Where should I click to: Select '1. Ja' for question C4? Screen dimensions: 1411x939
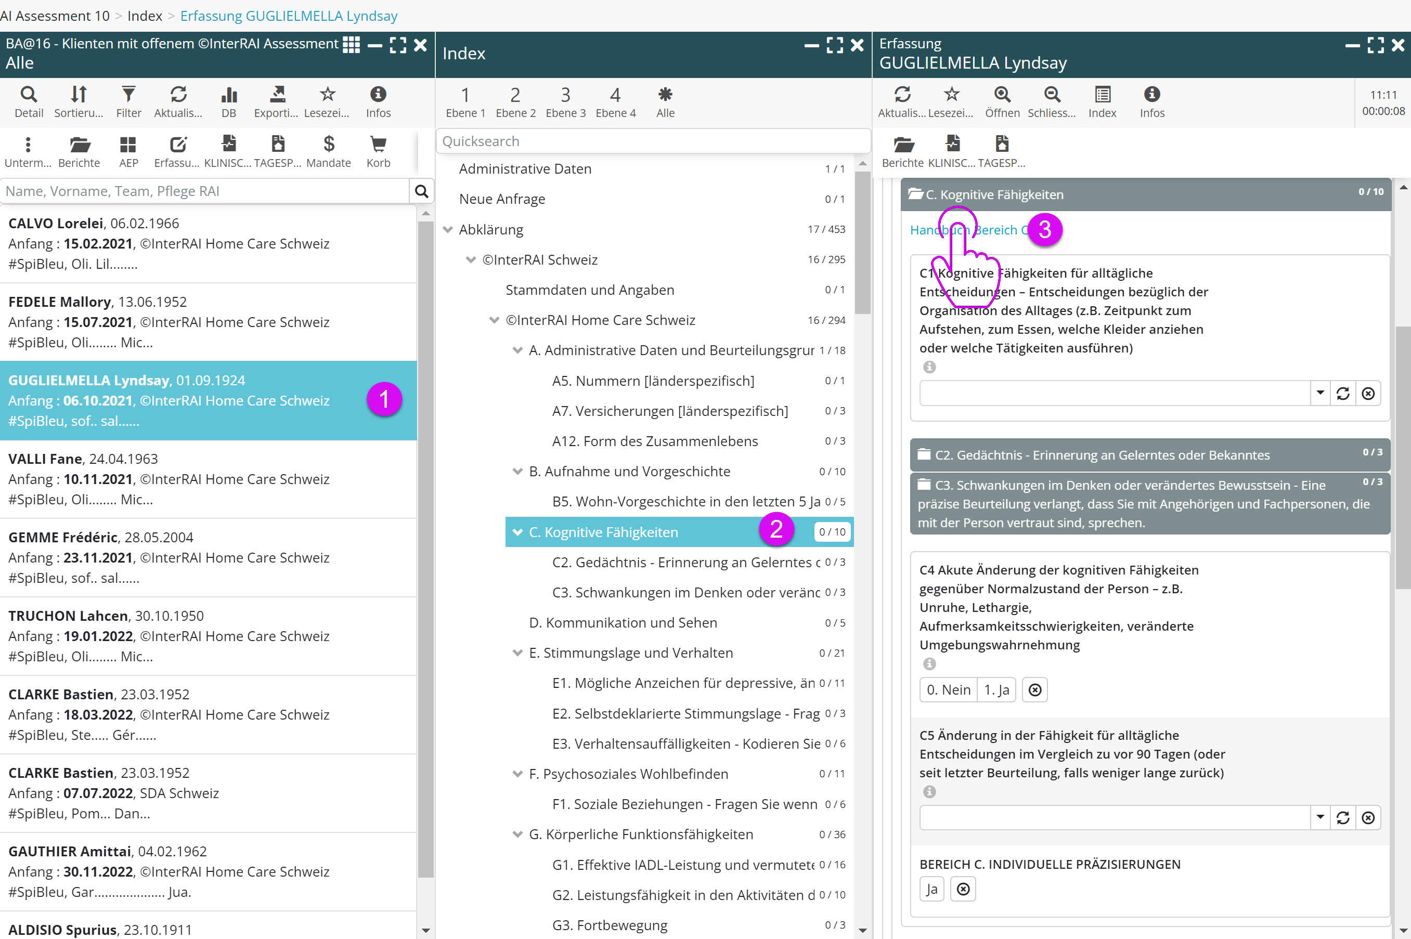click(996, 690)
